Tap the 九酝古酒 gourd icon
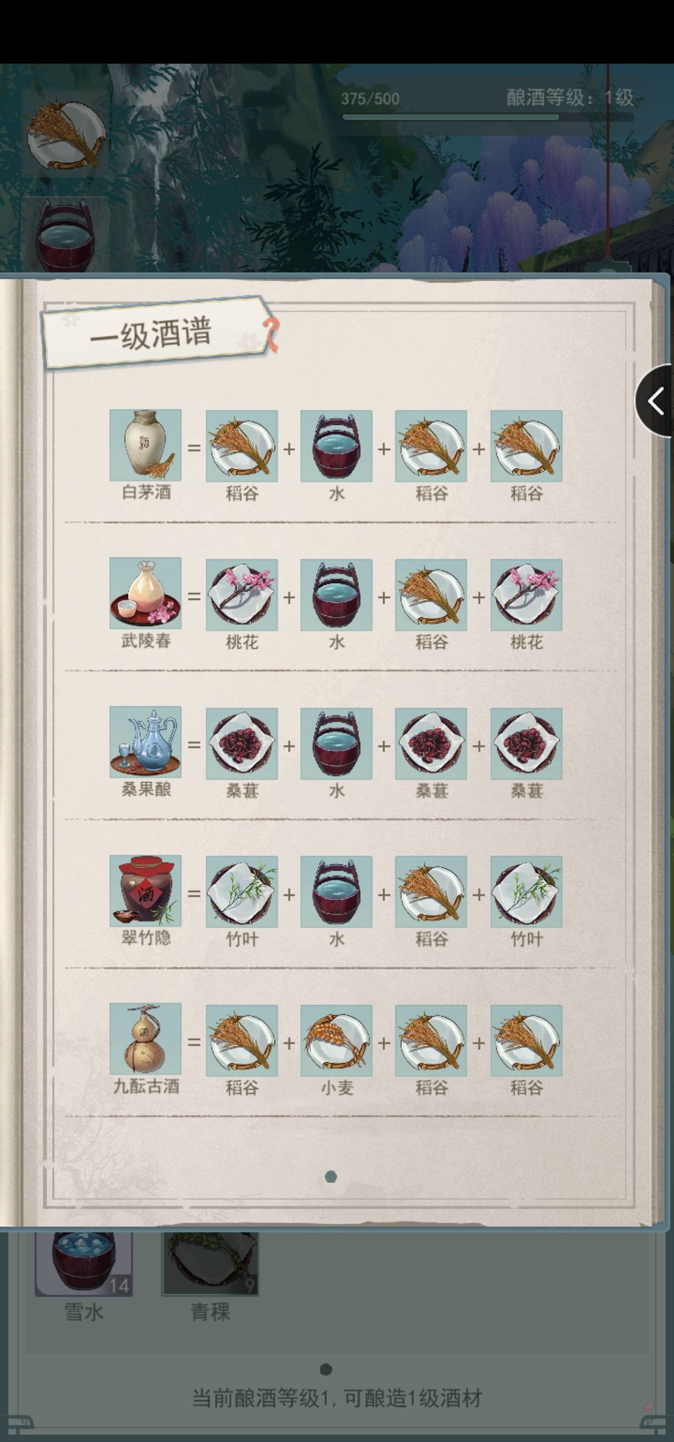Screen dimensions: 674x1442 (x=145, y=1039)
